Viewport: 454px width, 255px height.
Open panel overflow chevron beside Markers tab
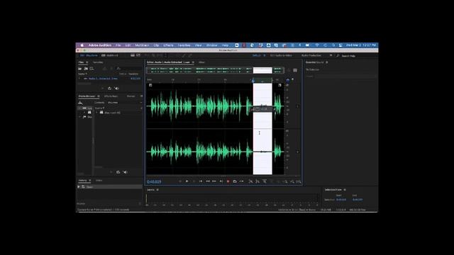tap(141, 96)
